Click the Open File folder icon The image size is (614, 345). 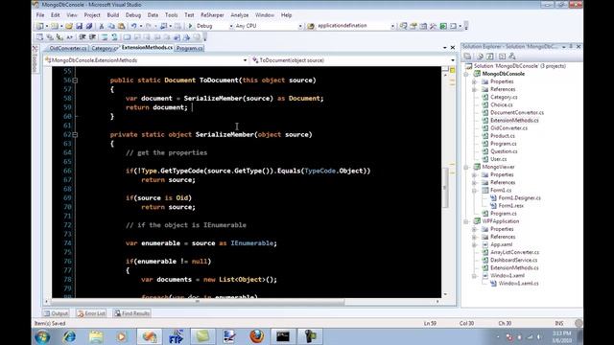pyautogui.click(x=69, y=26)
